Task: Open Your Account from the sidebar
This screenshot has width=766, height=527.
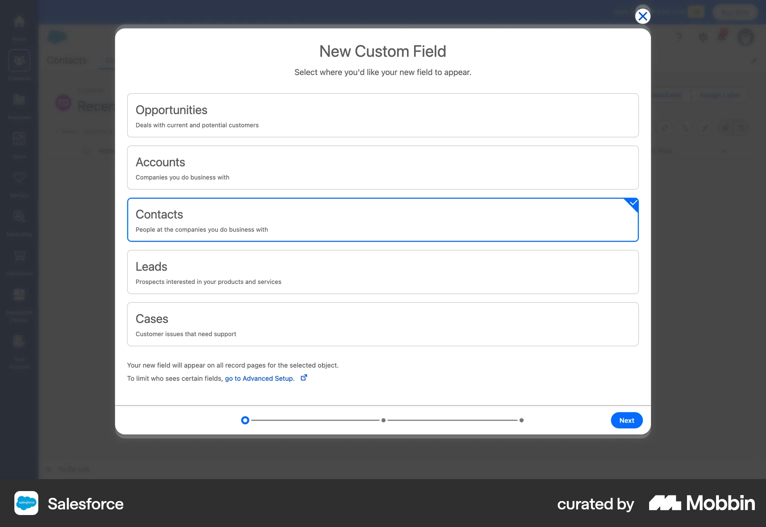Action: click(19, 345)
